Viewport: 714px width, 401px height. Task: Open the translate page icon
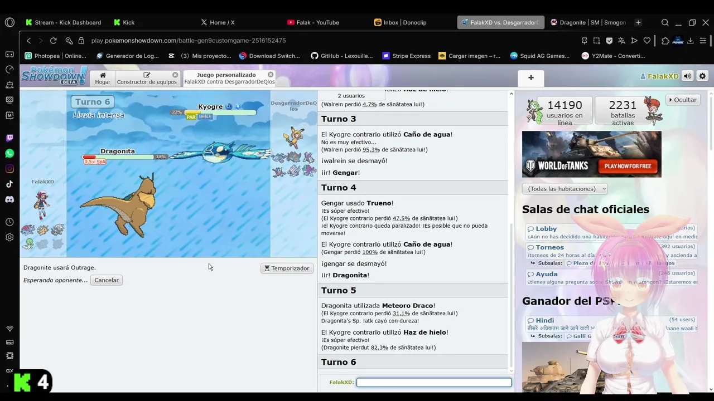click(621, 41)
